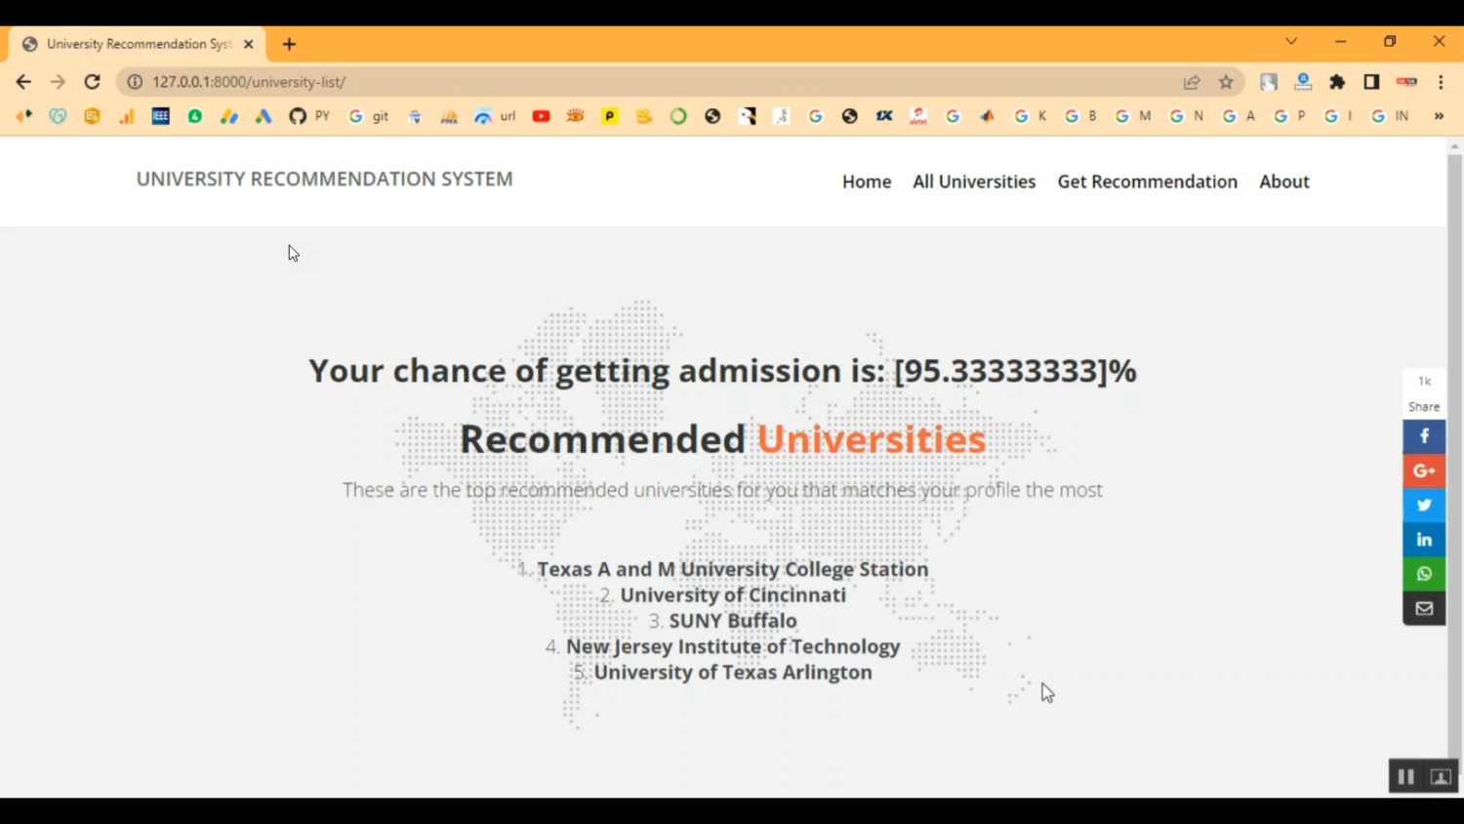Close the University Recommendation System tab
The width and height of the screenshot is (1464, 824).
[x=248, y=44]
